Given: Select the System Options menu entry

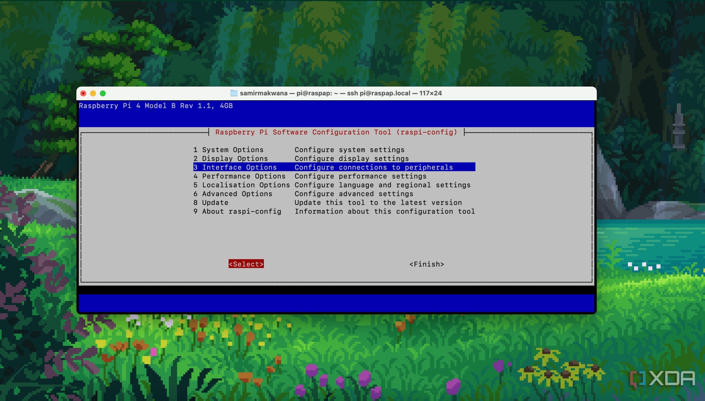Looking at the screenshot, I should point(229,150).
